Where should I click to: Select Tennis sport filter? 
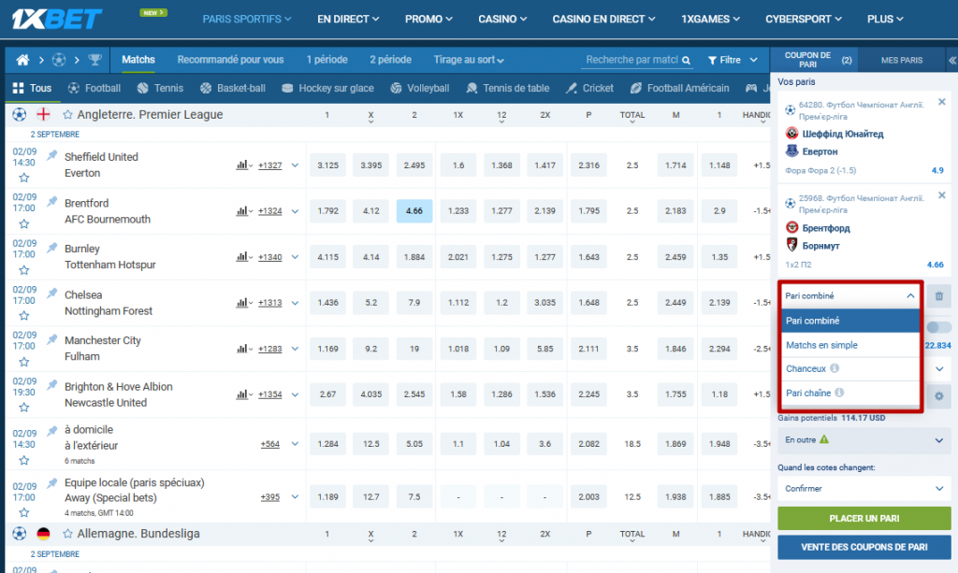point(160,88)
